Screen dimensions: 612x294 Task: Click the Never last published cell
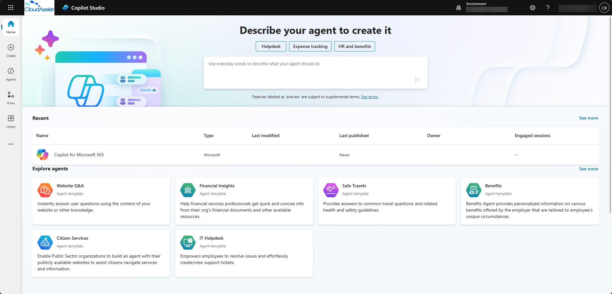(x=344, y=155)
